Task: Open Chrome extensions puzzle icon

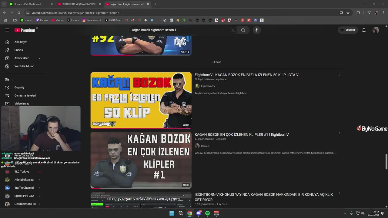Action: click(x=358, y=13)
